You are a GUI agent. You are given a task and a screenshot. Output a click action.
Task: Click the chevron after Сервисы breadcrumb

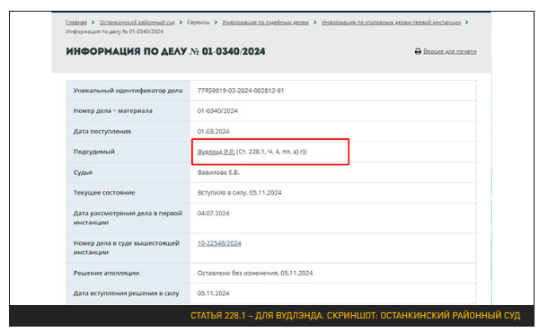point(216,22)
